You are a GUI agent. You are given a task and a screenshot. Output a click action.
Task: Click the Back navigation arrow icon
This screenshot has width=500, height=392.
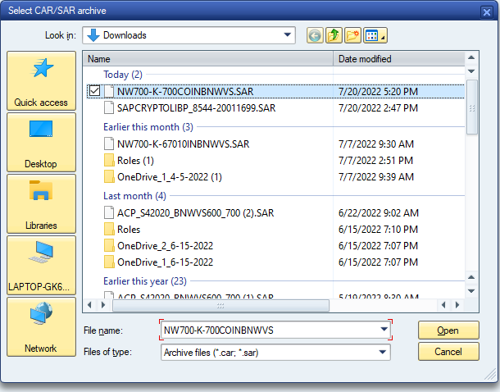315,35
